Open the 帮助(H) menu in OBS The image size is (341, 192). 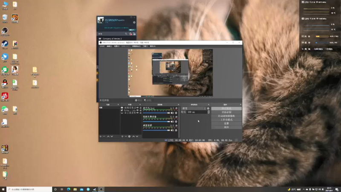coord(153,47)
